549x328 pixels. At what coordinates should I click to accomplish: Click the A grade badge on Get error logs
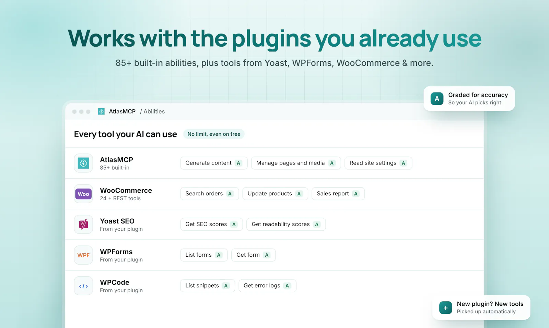(287, 286)
